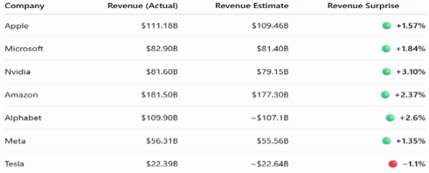Viewport: 429px width, 173px height.
Task: Click the Company column header
Action: [x=25, y=6]
